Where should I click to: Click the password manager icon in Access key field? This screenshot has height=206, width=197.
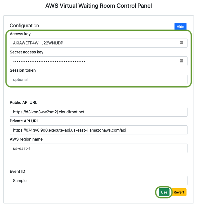[181, 42]
